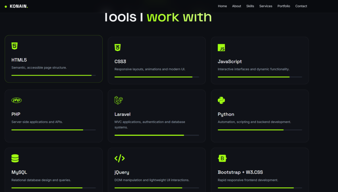Click the MySQL card title
Screen dimensions: 338x192
pos(19,173)
